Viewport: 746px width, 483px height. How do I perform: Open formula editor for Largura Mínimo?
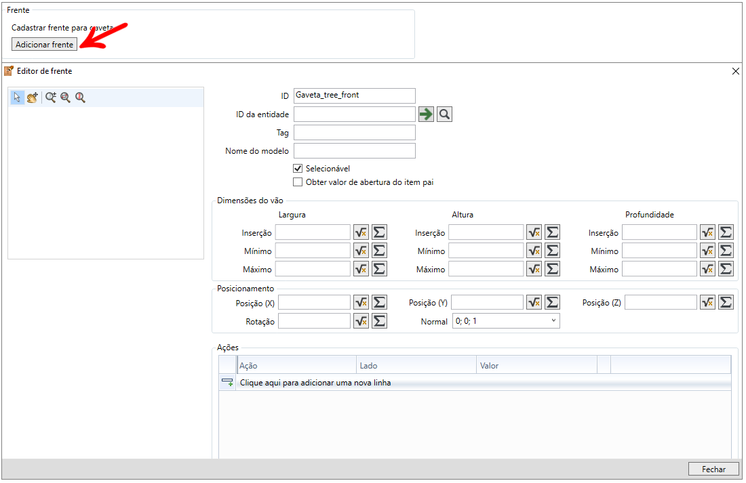(361, 251)
